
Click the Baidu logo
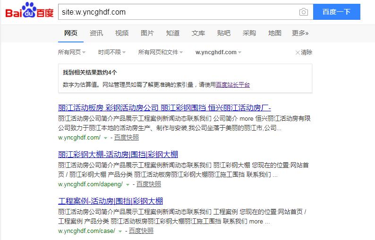click(x=29, y=10)
